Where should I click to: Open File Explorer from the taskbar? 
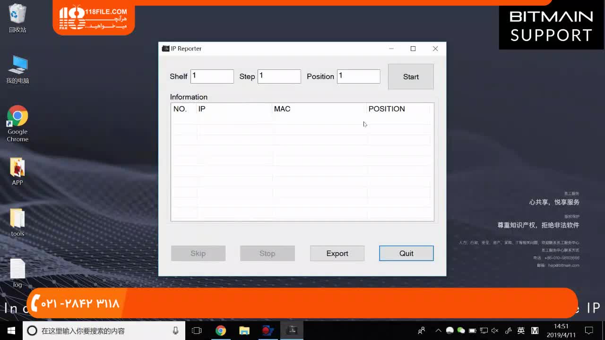click(244, 331)
